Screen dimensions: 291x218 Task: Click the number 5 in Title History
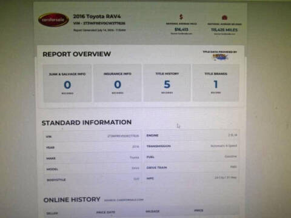(167, 84)
